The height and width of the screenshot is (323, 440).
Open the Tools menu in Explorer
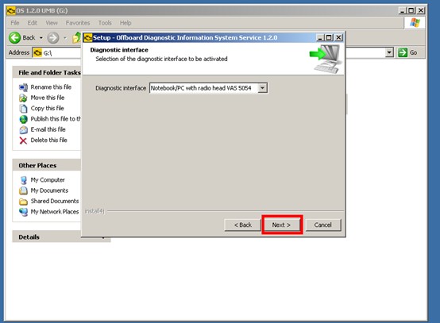(x=105, y=23)
